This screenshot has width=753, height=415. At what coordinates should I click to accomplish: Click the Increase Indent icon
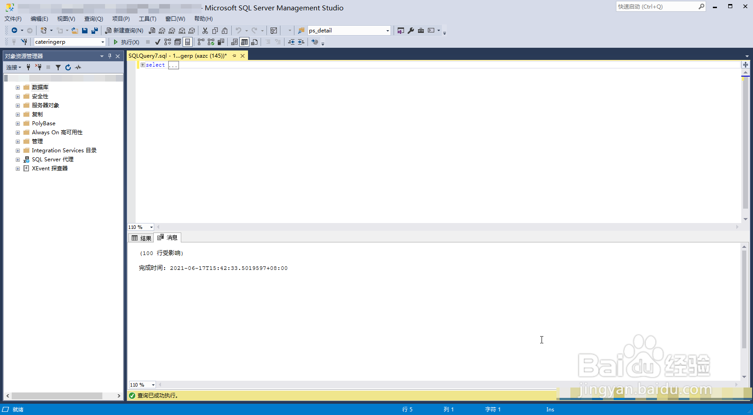(301, 42)
